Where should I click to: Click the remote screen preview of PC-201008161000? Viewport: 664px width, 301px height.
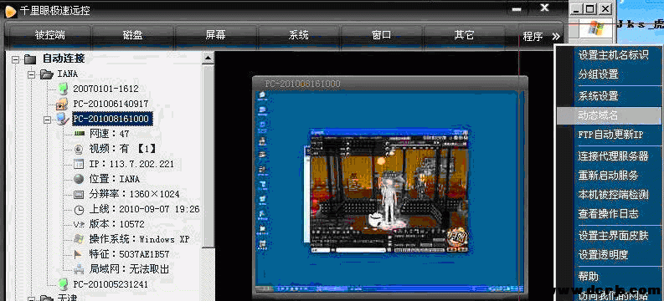(390, 186)
